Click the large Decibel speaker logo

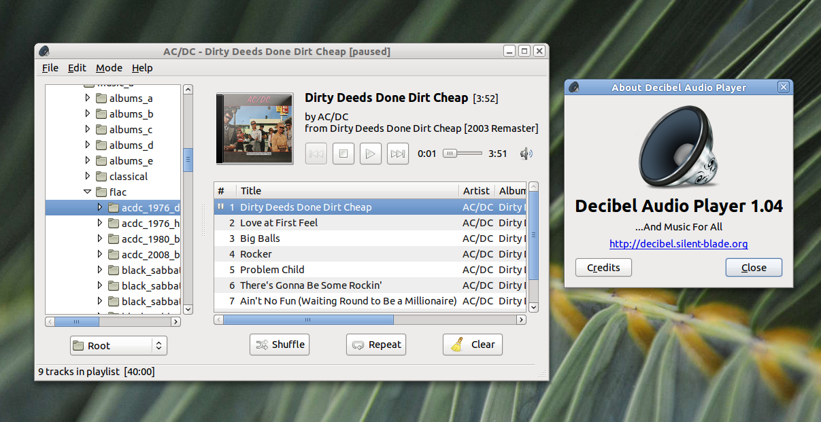click(679, 147)
